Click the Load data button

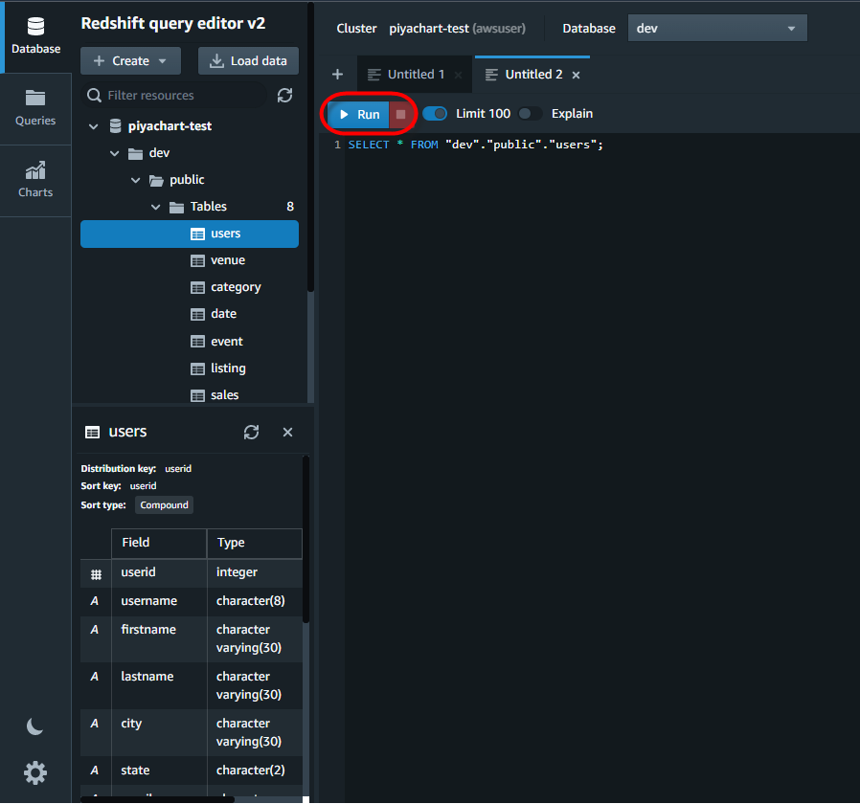[248, 60]
